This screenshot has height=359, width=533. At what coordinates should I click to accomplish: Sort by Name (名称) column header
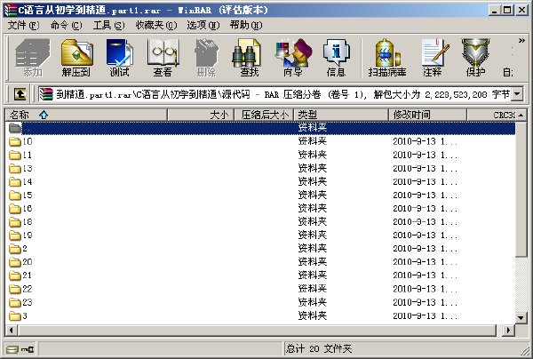tap(86, 115)
